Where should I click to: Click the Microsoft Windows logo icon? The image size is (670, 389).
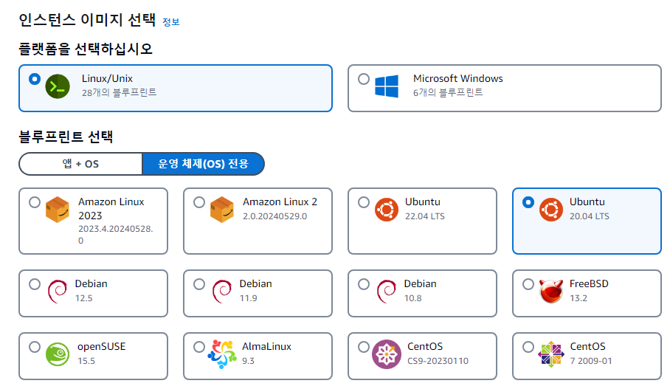(x=387, y=86)
